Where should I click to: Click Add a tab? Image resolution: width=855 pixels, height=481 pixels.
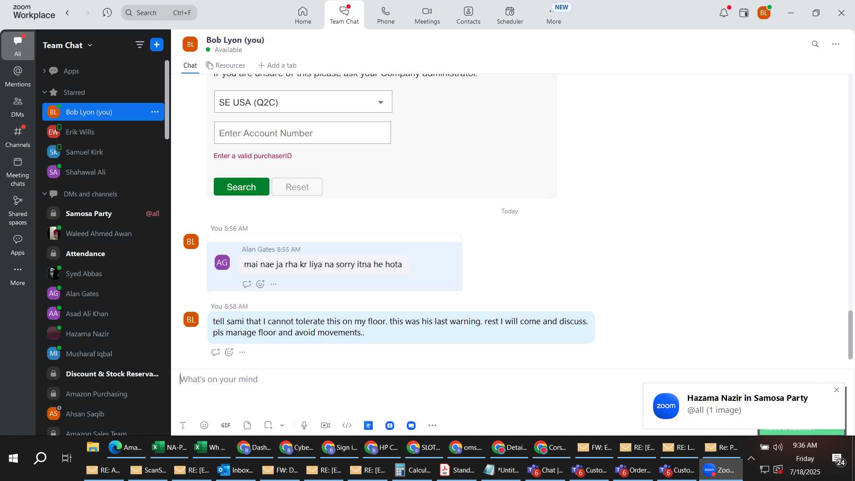[x=277, y=65]
